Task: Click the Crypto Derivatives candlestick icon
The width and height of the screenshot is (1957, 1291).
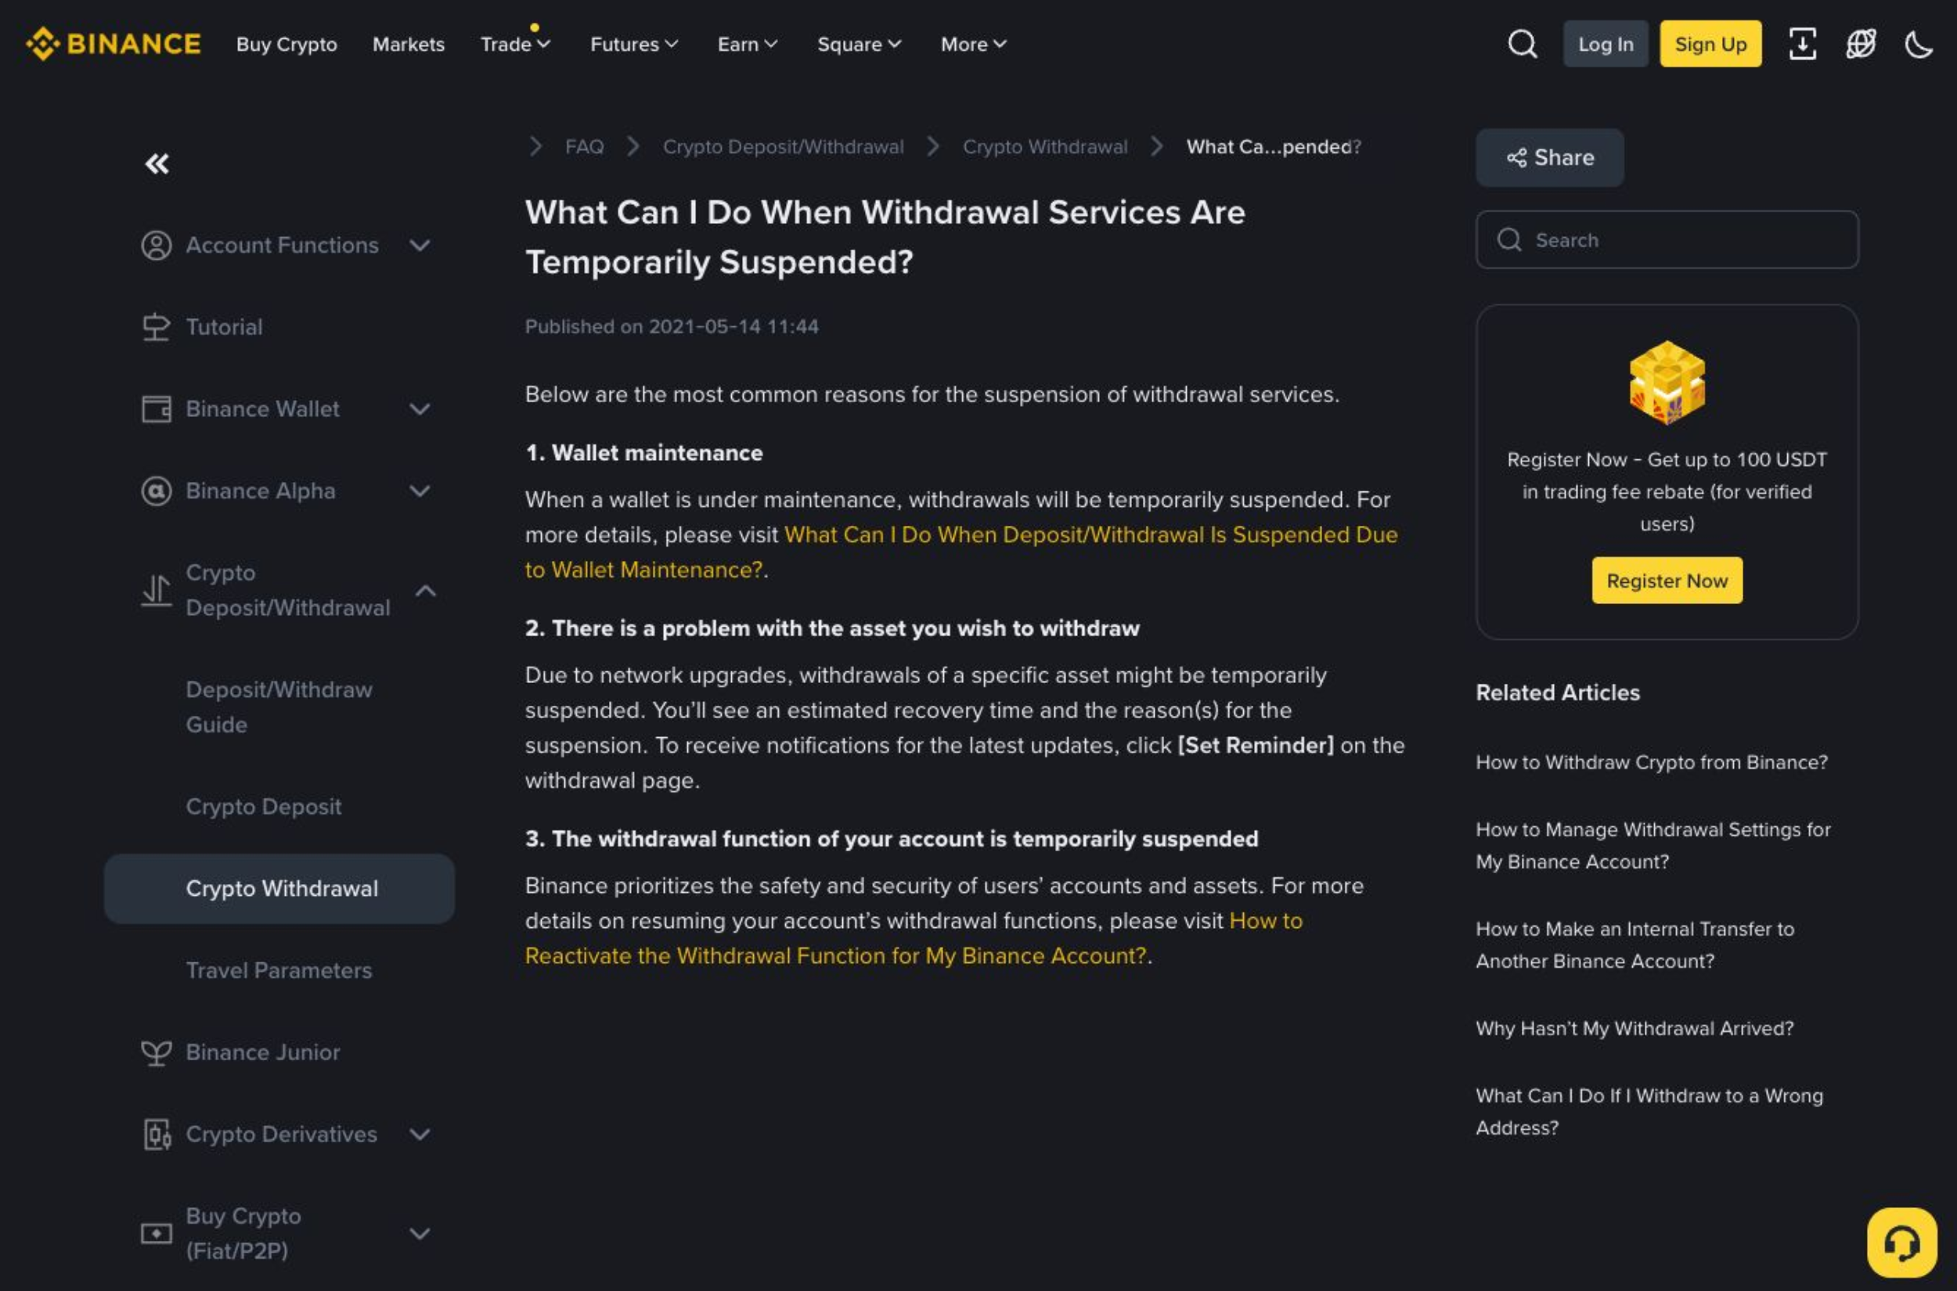Action: [156, 1134]
